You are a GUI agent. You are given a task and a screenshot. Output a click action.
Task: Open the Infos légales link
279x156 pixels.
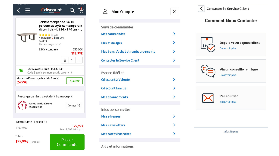tap(231, 131)
